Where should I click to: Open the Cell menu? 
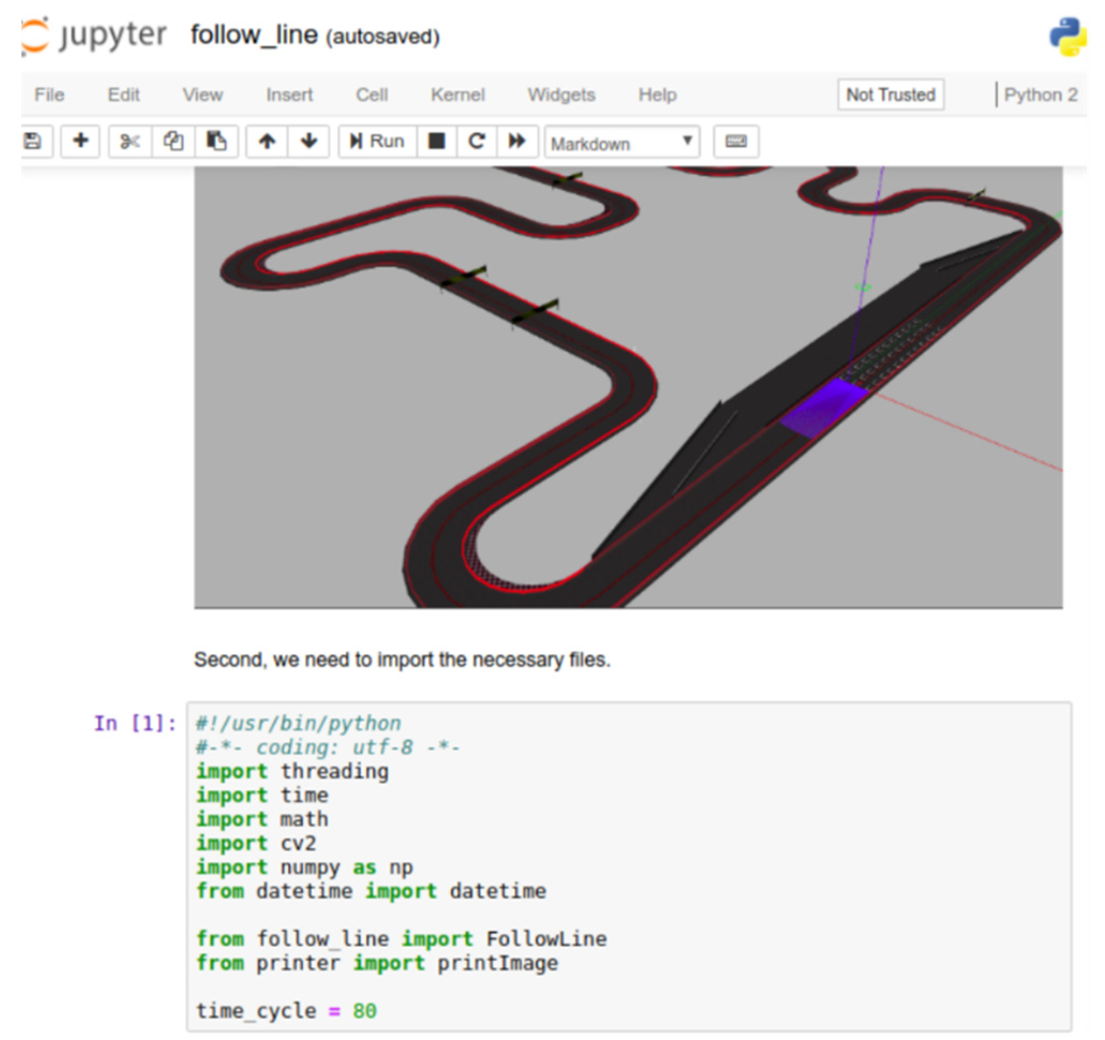[372, 95]
